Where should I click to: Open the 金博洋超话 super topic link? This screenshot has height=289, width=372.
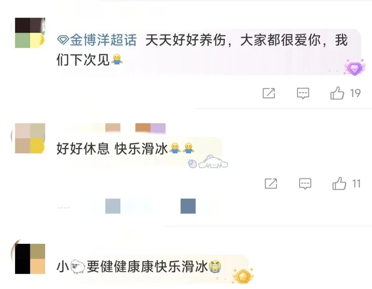coord(103,40)
